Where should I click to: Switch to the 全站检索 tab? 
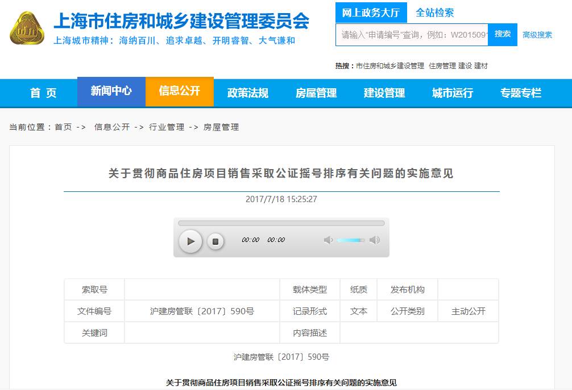coord(436,12)
